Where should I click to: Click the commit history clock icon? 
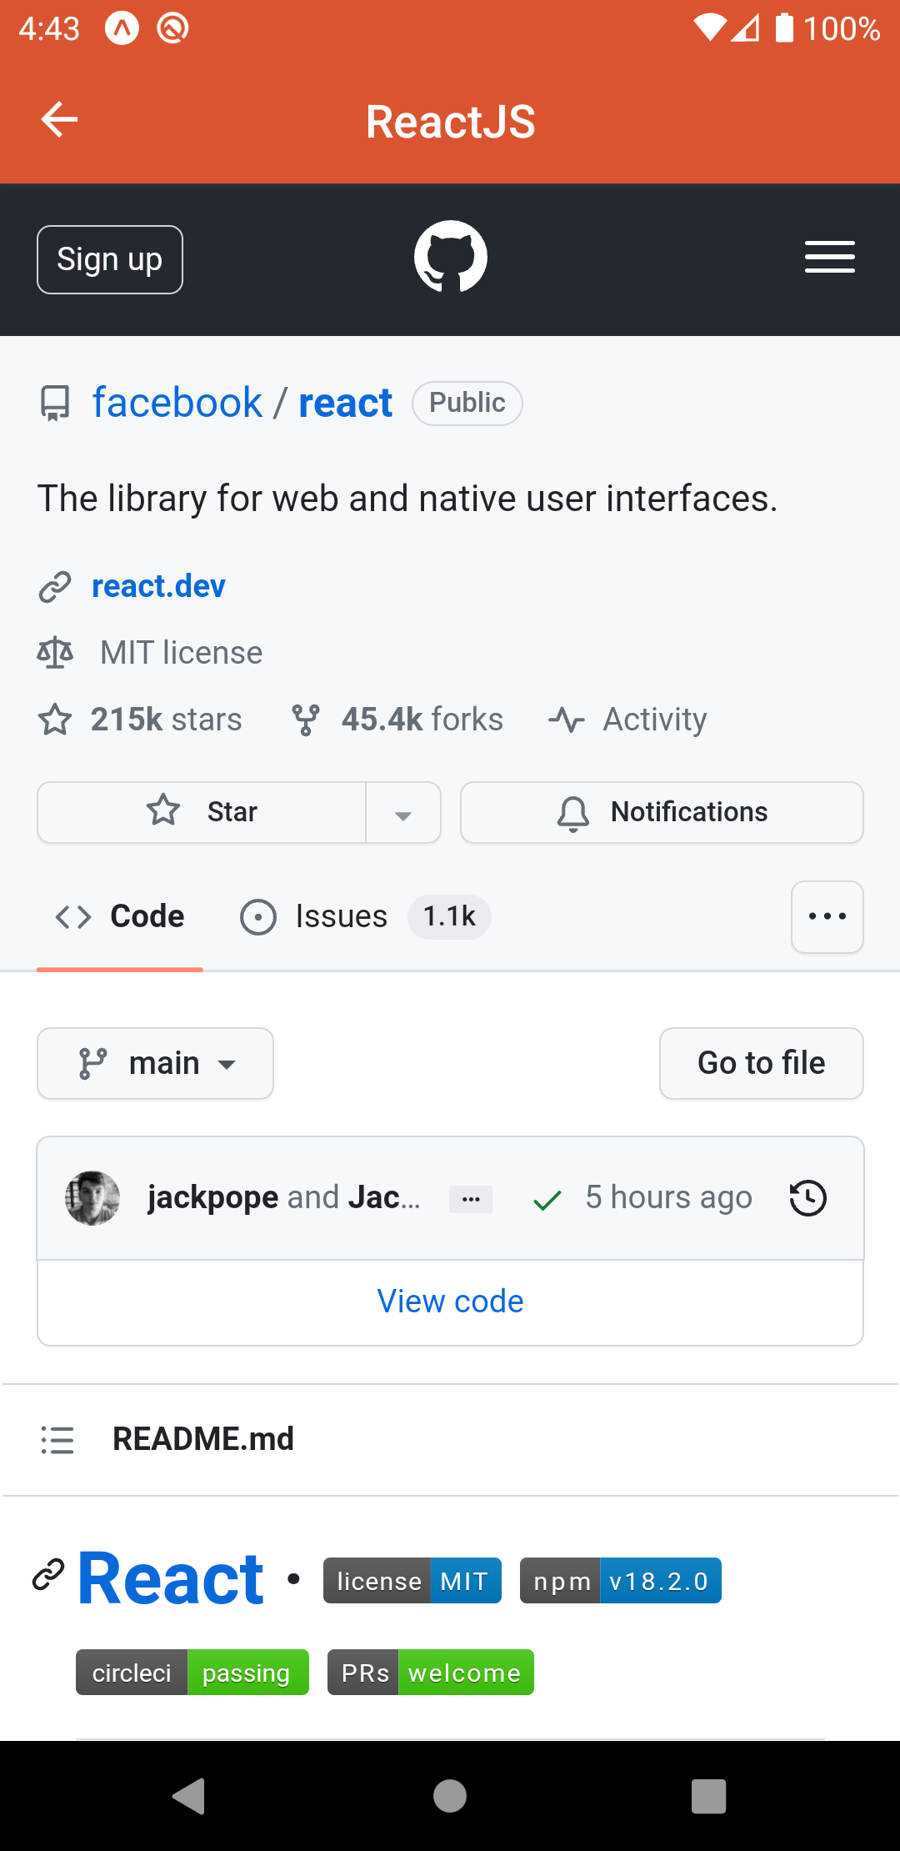tap(807, 1198)
